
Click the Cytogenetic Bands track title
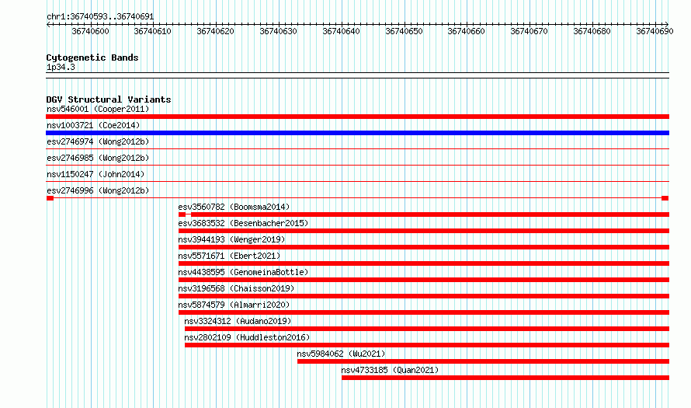(x=92, y=58)
